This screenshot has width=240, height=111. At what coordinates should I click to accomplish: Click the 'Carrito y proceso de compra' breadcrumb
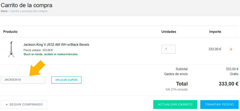click(29, 11)
